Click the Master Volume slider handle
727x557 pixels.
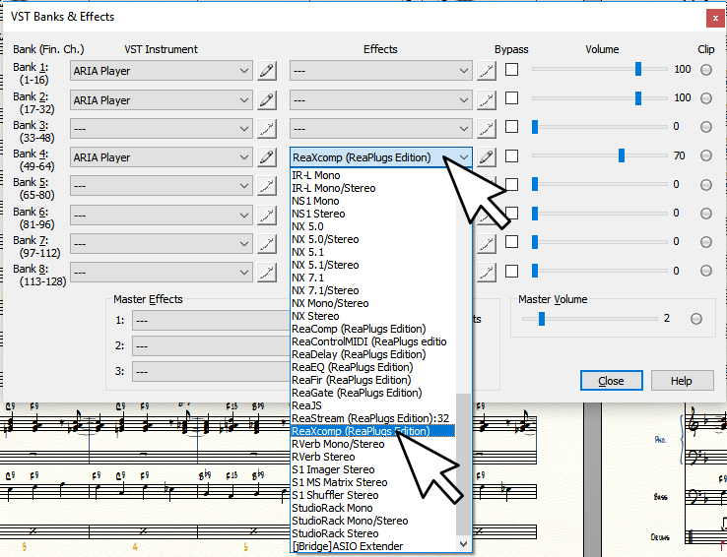pyautogui.click(x=541, y=318)
